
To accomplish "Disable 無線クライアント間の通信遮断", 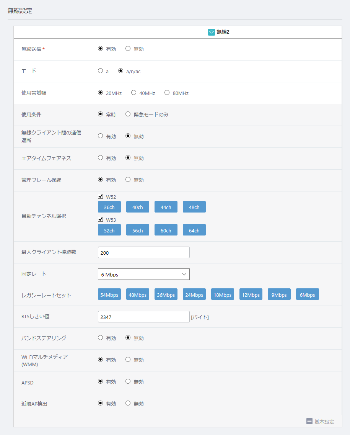I will click(128, 136).
